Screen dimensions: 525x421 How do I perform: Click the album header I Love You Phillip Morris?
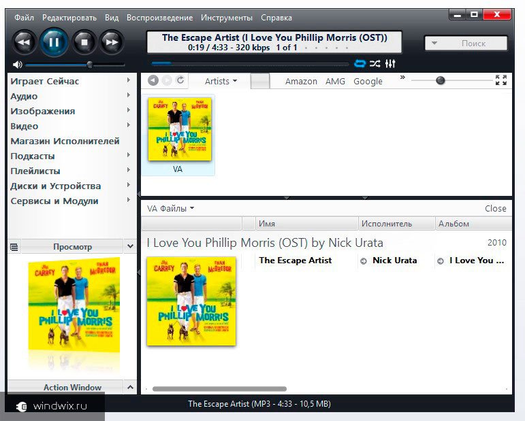[x=265, y=243]
